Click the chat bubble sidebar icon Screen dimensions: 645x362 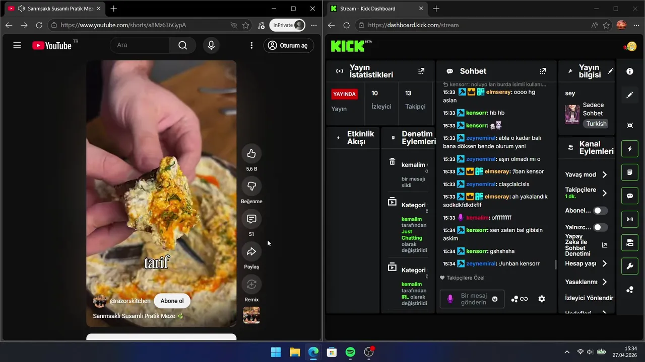[x=630, y=196]
